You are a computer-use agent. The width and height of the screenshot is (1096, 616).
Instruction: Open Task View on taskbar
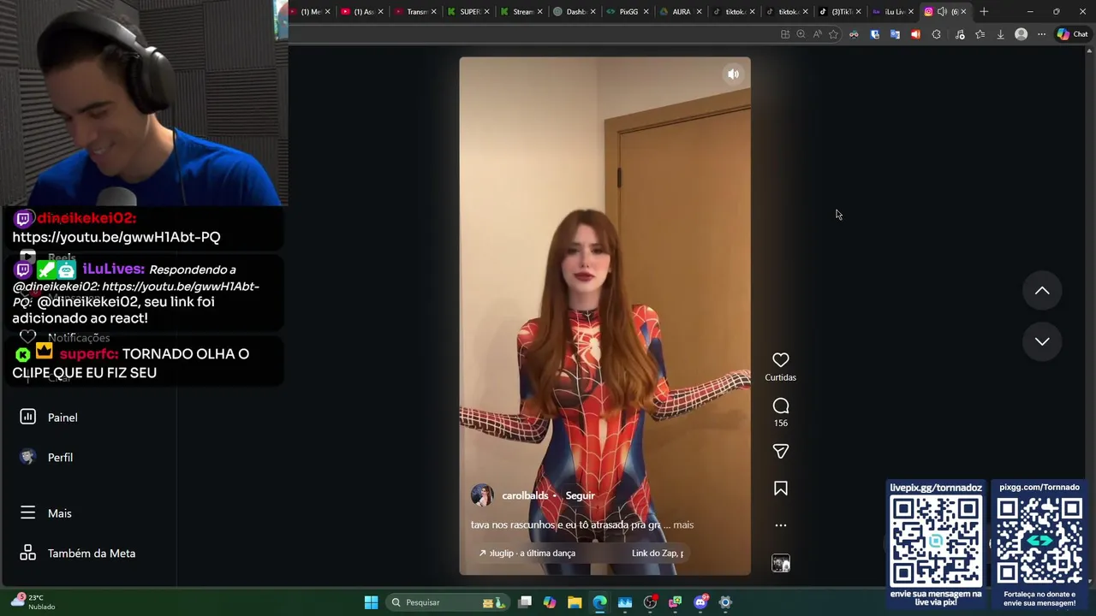[x=525, y=602]
